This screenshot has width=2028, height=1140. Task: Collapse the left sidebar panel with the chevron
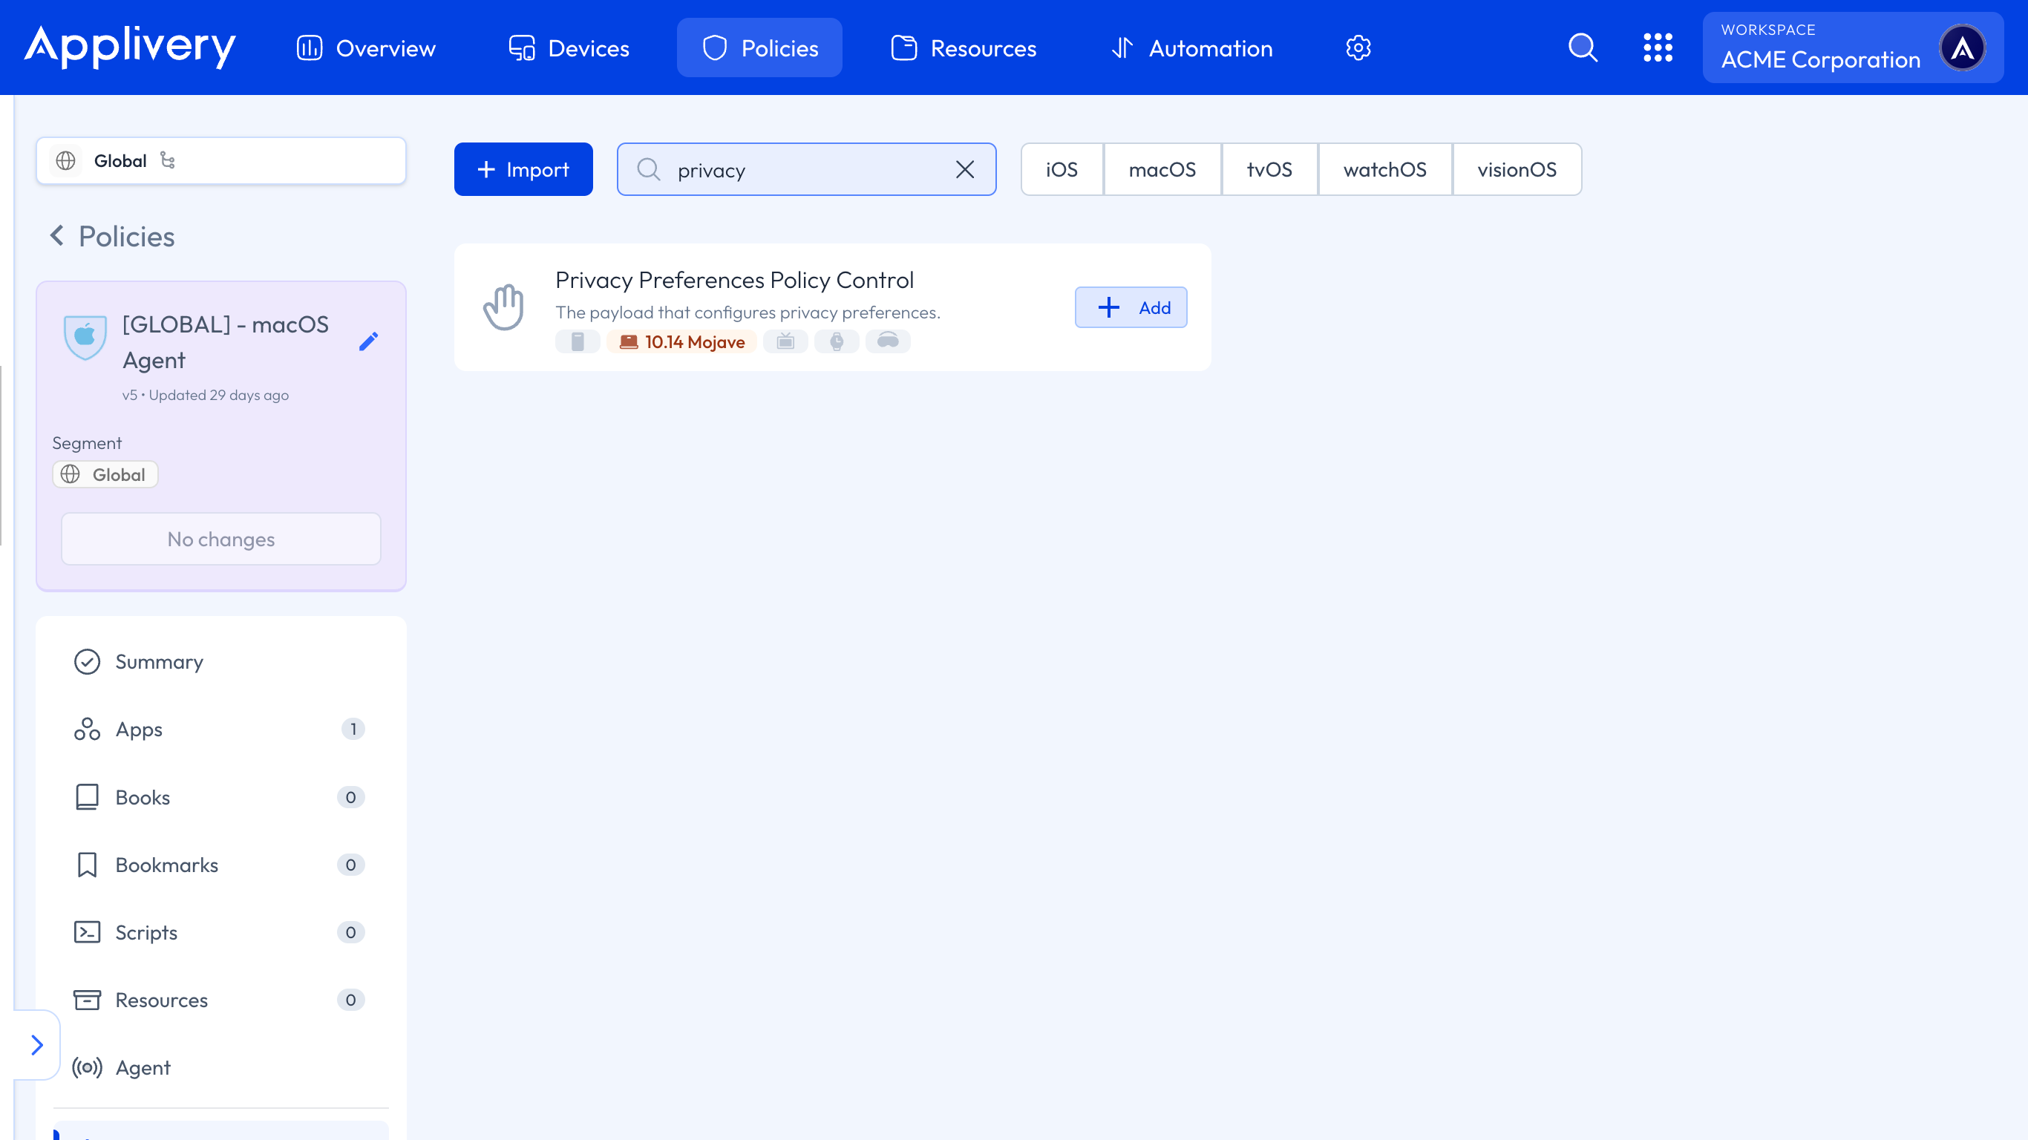tap(36, 1045)
